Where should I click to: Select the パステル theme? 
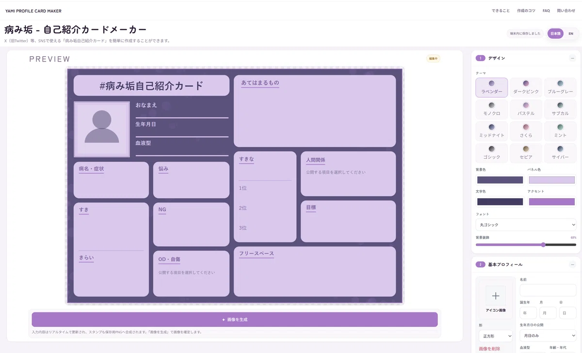click(x=526, y=109)
